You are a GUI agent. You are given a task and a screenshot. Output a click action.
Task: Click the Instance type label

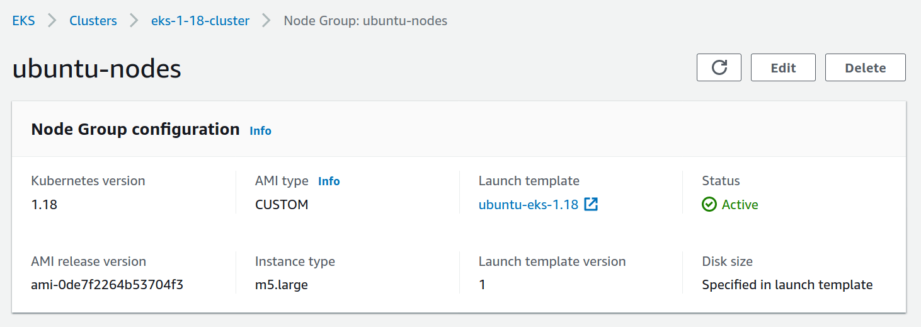point(295,261)
